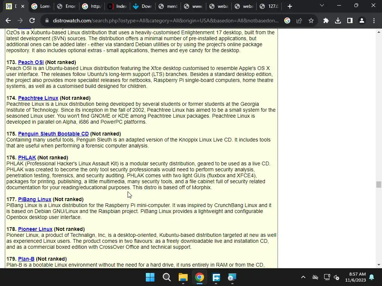This screenshot has height=286, width=382.
Task: Open the PHLAK link
Action: pos(27,158)
